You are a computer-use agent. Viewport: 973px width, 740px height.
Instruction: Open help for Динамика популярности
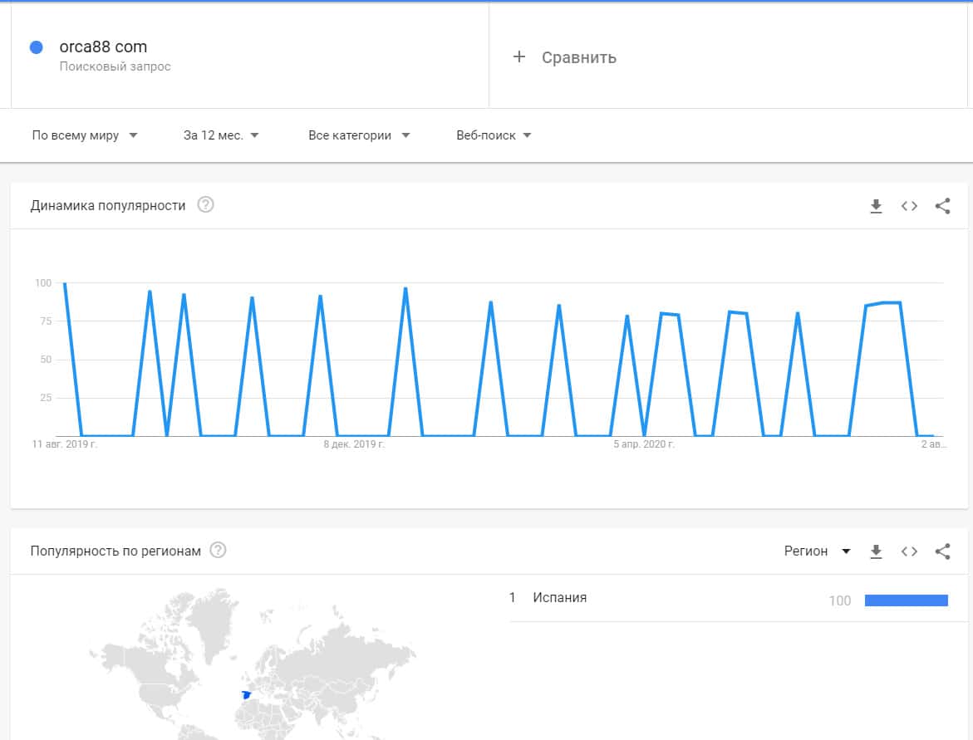click(x=205, y=204)
